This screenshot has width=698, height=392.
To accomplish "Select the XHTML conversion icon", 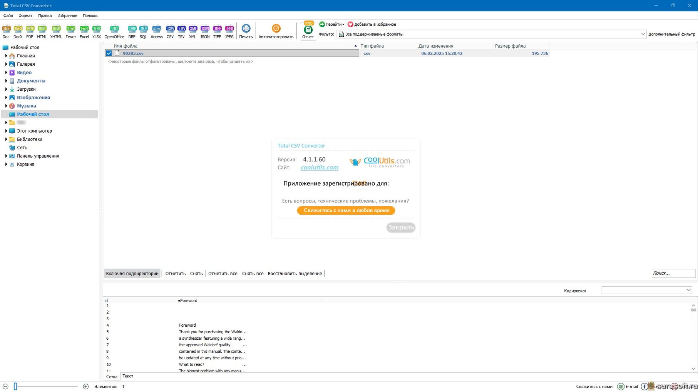I will click(x=56, y=32).
